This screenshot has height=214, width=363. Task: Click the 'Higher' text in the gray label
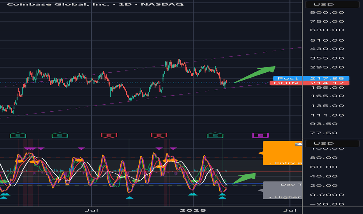(288, 197)
